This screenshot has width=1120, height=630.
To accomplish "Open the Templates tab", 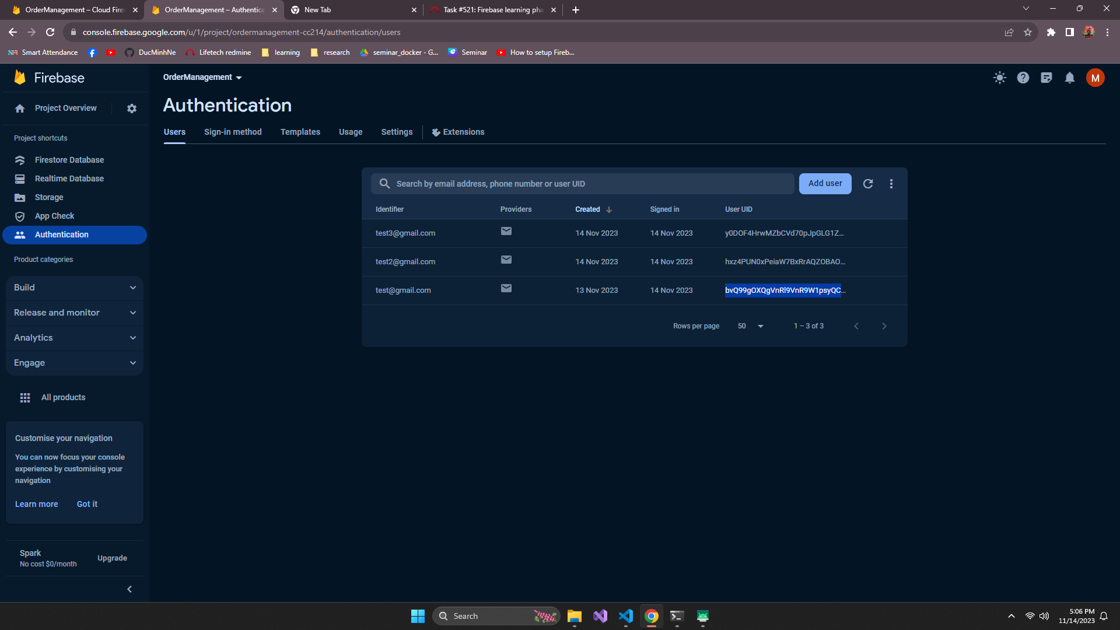I will pos(300,132).
